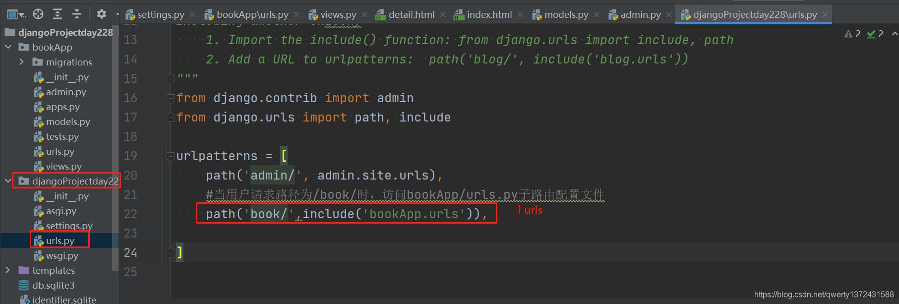Viewport: 899px width, 304px height.
Task: Switch to the admin.py tab
Action: (x=641, y=15)
